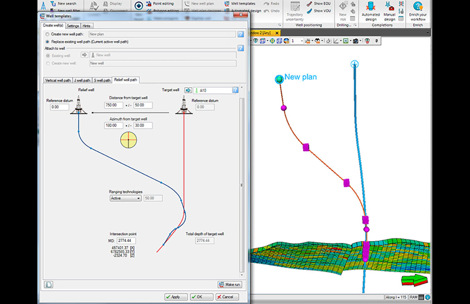470x304 pixels.
Task: Select the J well path tab
Action: click(x=82, y=80)
